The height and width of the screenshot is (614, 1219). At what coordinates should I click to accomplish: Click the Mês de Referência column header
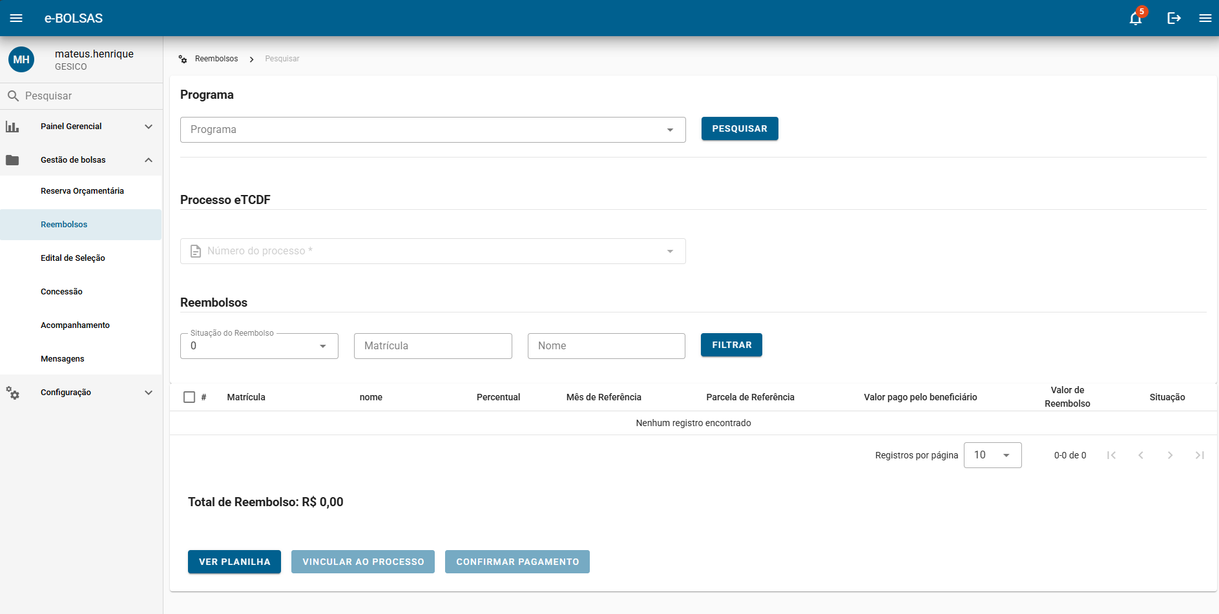pos(604,397)
